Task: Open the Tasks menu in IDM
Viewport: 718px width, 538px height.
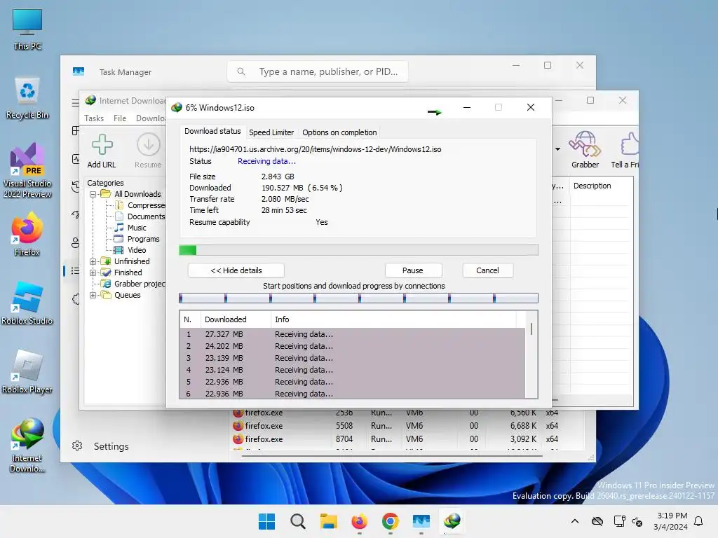Action: (x=94, y=118)
